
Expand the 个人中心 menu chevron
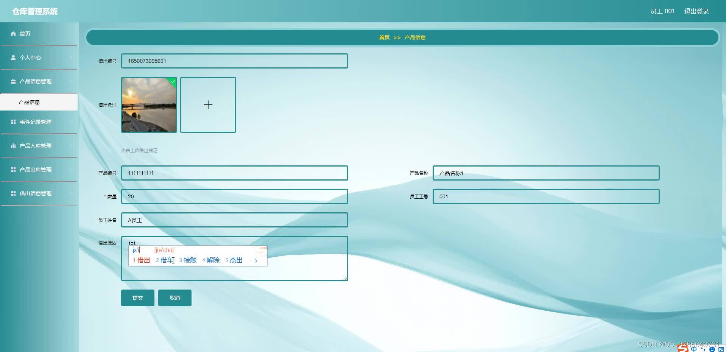pos(71,58)
